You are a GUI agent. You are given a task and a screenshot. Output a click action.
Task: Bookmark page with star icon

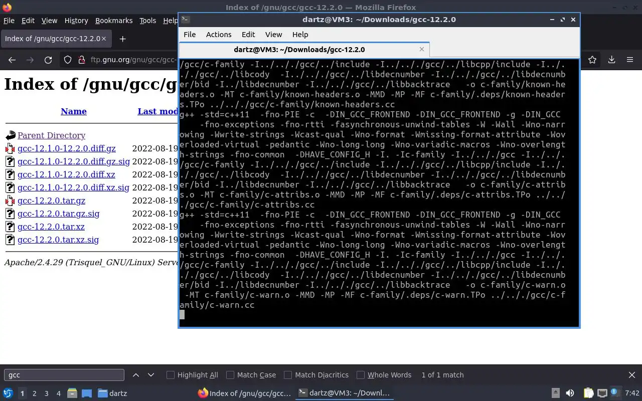[x=592, y=60]
